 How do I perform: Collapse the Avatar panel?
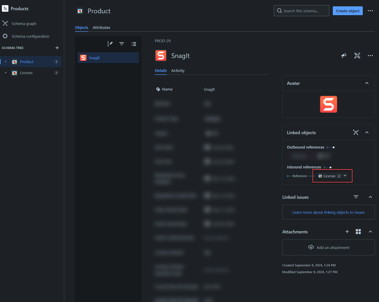tap(367, 83)
